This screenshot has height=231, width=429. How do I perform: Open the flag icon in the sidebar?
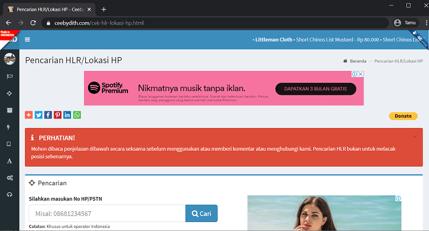click(x=10, y=77)
